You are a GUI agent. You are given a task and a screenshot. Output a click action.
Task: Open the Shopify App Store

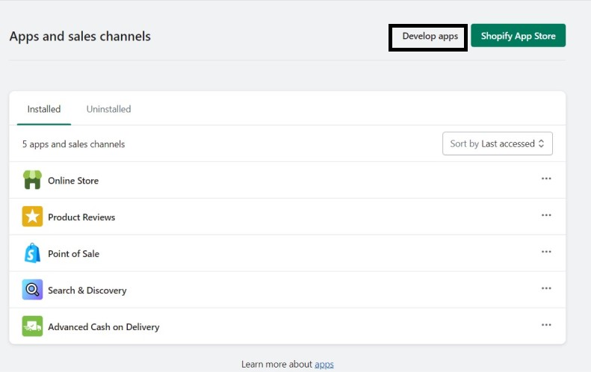[x=519, y=36]
